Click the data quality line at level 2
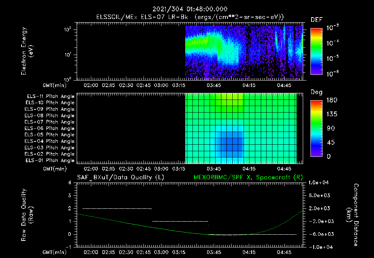The width and height of the screenshot is (374, 258). coord(117,209)
